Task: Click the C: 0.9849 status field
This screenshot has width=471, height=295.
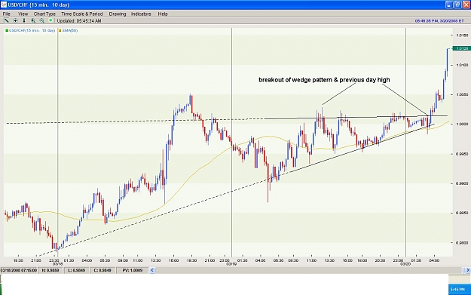Action: 102,270
